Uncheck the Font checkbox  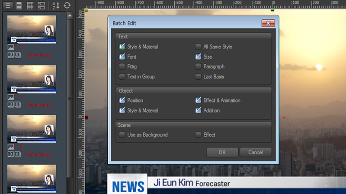click(122, 56)
